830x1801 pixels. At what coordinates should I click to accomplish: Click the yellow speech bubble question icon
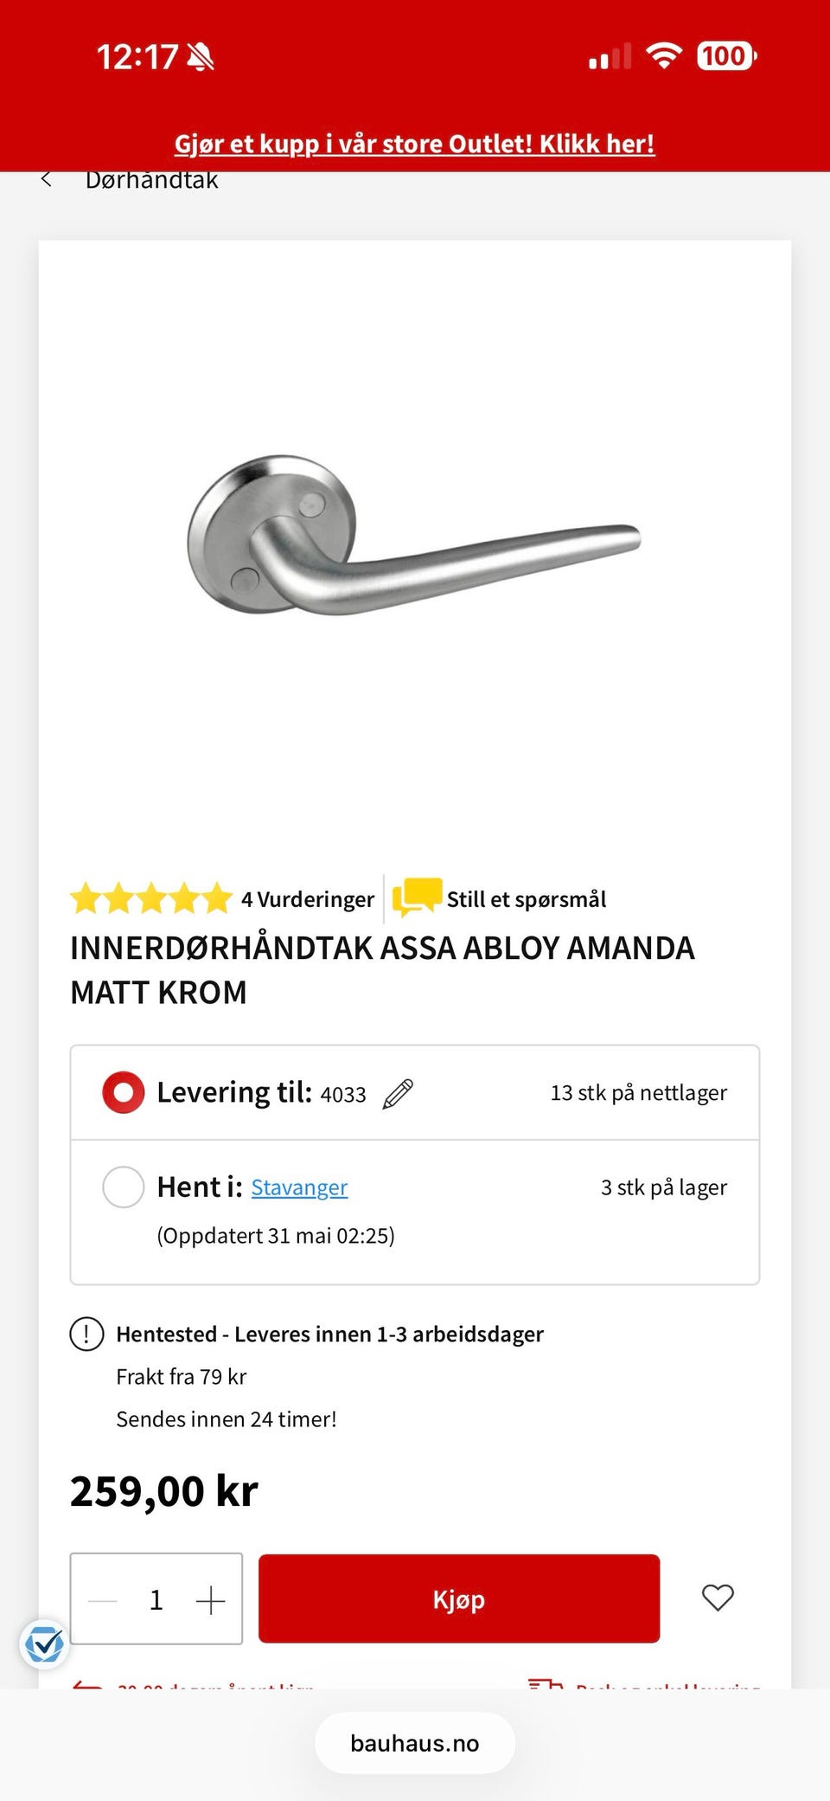(x=417, y=897)
